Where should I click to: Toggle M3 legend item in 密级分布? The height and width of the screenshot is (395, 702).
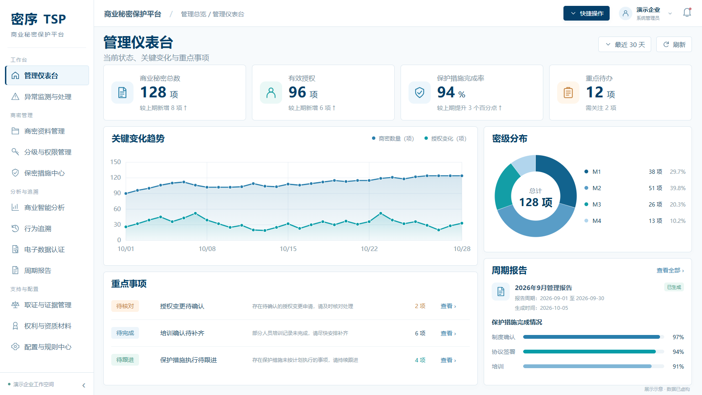[593, 204]
